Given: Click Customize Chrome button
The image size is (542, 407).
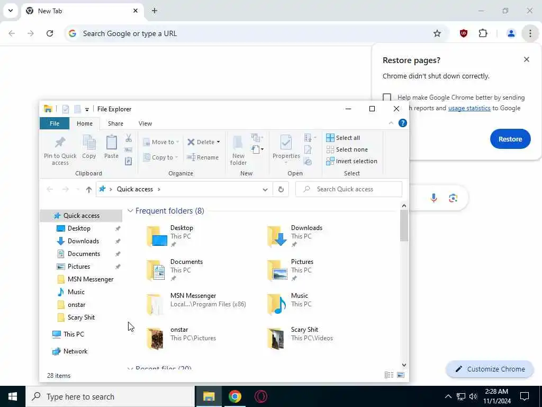Looking at the screenshot, I should [x=490, y=369].
